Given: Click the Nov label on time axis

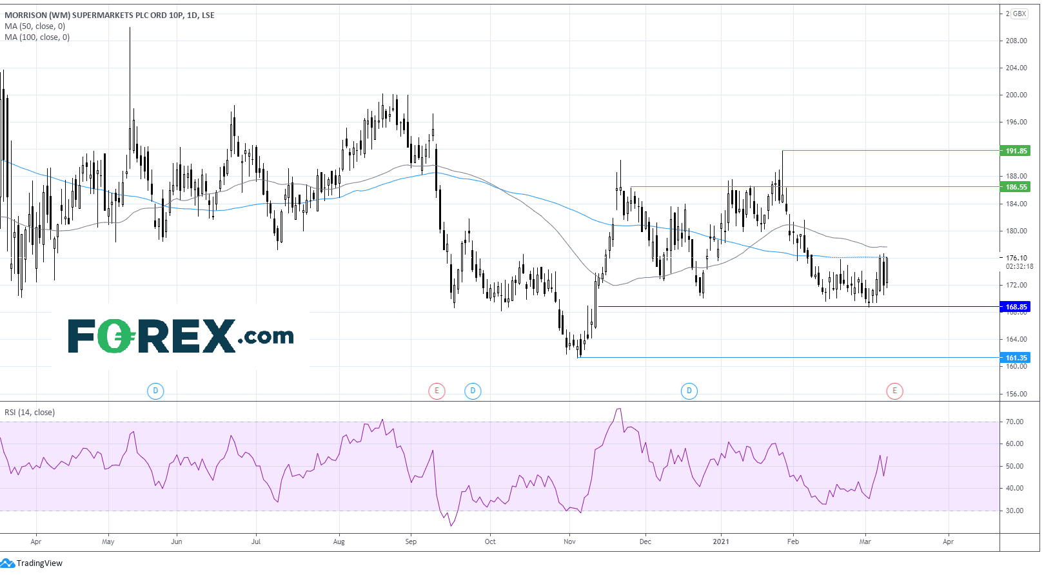Looking at the screenshot, I should pos(569,541).
